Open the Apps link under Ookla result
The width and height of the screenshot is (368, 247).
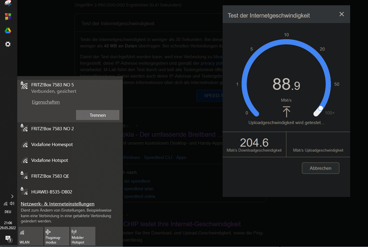(181, 157)
